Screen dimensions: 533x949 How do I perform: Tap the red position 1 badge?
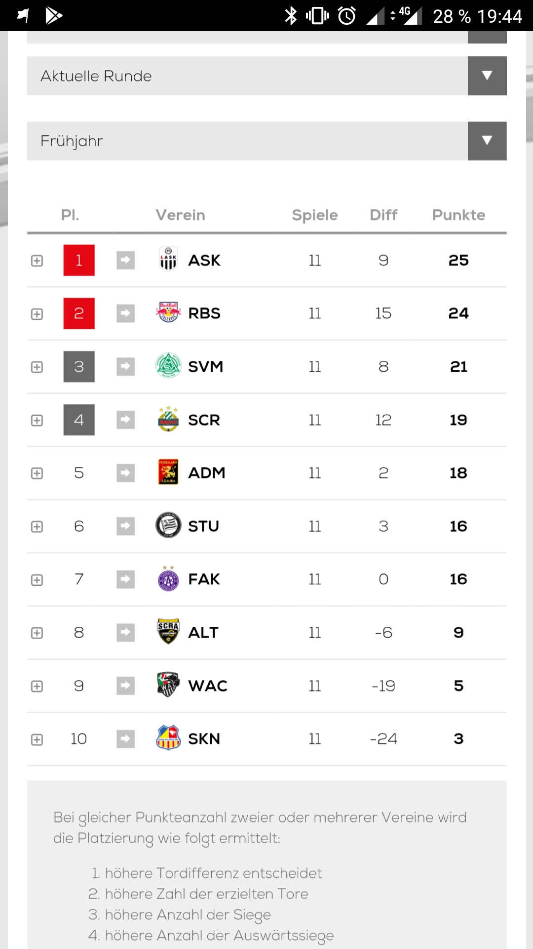coord(79,260)
